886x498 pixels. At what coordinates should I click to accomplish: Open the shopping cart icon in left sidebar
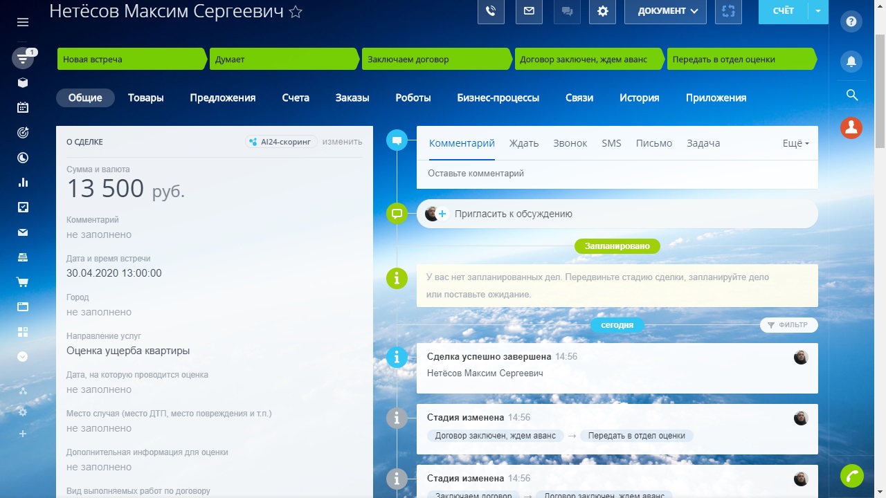click(23, 282)
